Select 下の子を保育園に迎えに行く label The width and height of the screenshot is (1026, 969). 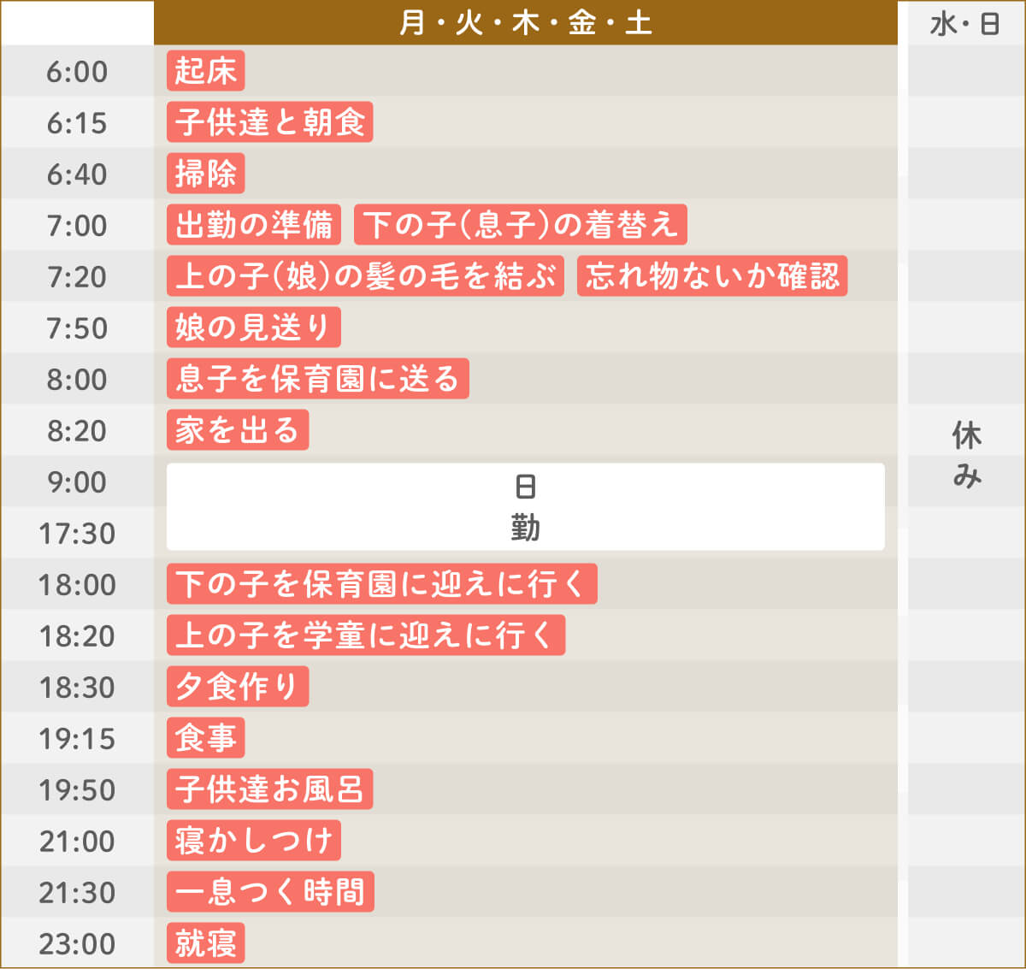(x=382, y=584)
